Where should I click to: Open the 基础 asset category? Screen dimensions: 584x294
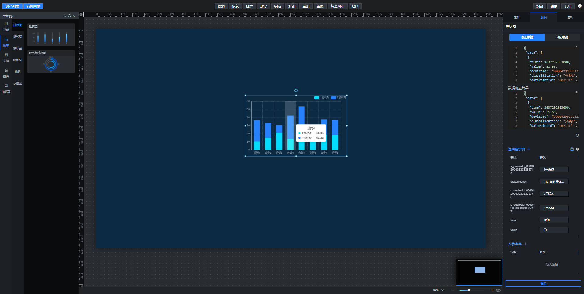point(6,26)
